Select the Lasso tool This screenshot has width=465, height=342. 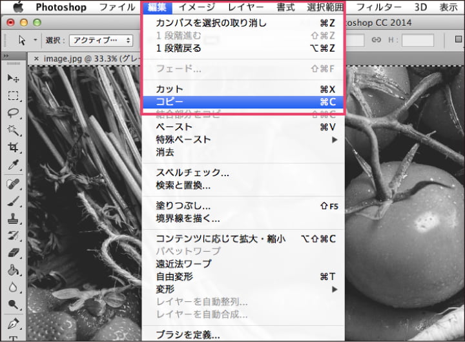click(x=13, y=113)
